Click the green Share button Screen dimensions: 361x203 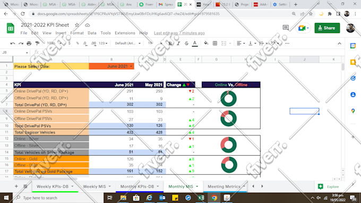click(x=327, y=28)
